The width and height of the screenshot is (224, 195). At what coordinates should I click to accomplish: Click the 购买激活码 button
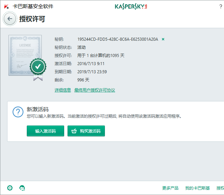[86, 131]
